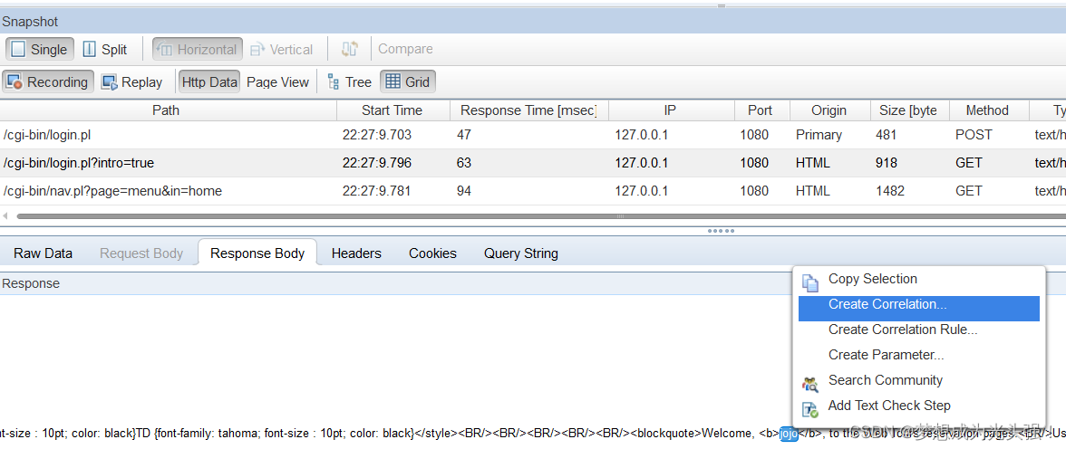Sort by Size column header

coord(910,110)
